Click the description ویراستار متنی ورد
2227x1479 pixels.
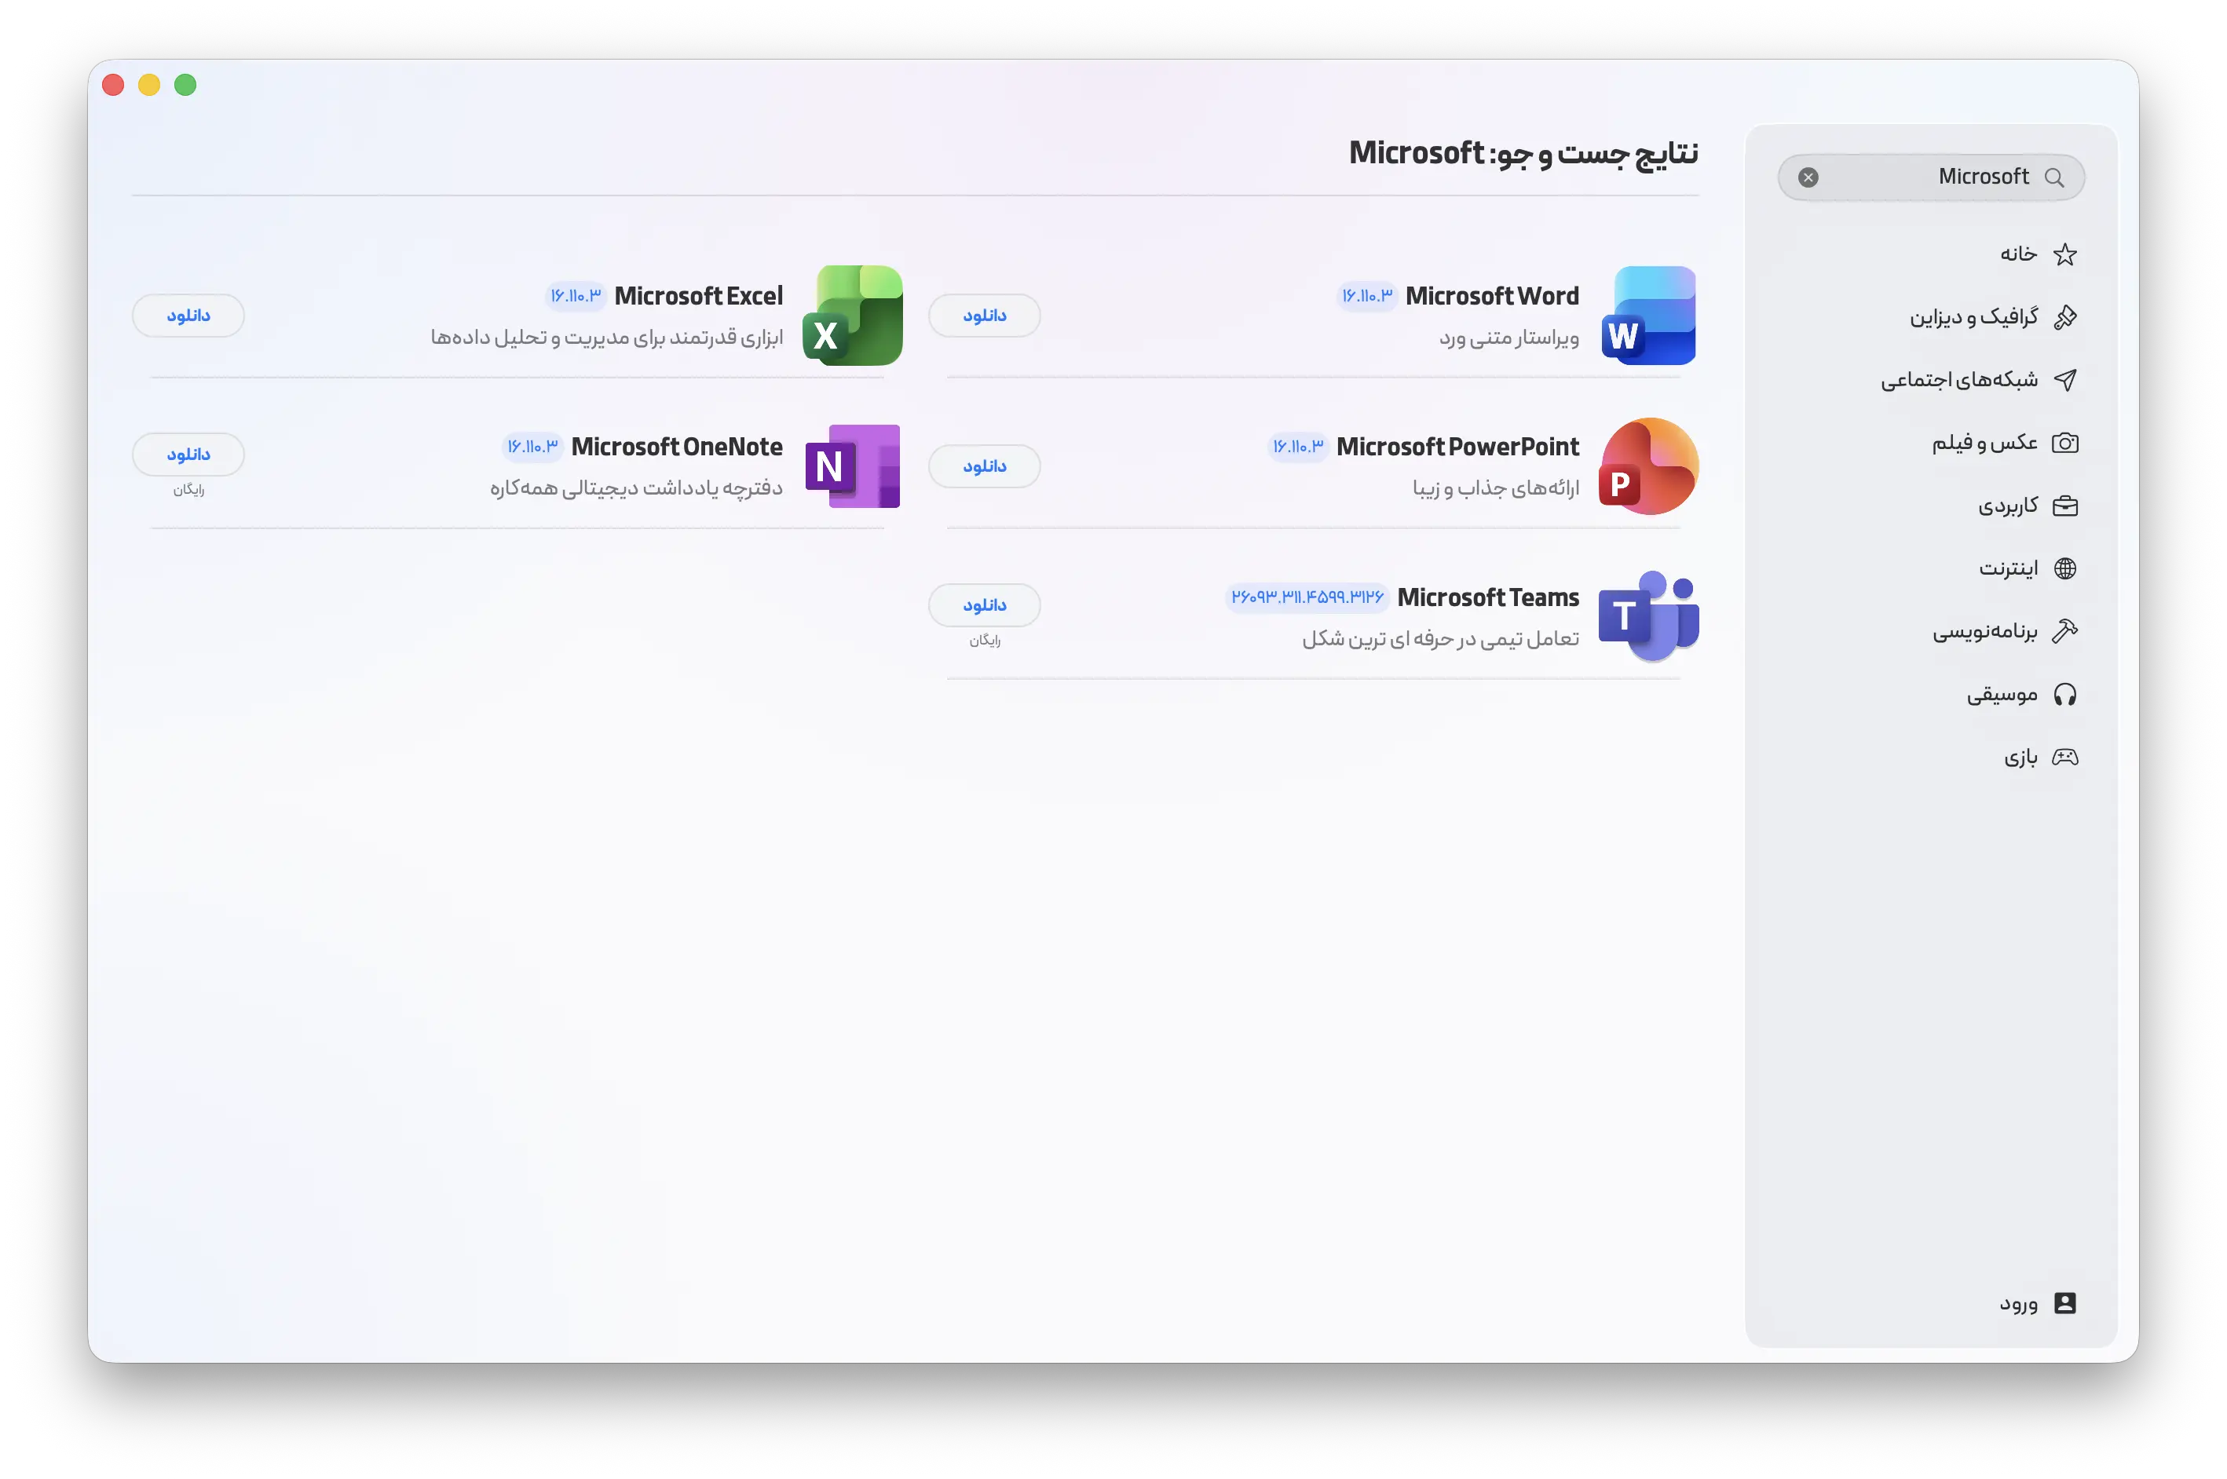click(1508, 337)
